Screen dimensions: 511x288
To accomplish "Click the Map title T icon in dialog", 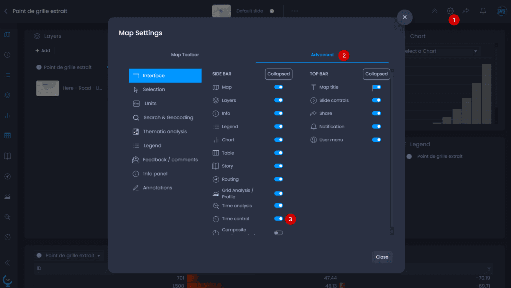I will 313,87.
